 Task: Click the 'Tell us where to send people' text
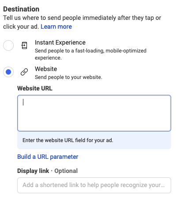click(x=82, y=18)
